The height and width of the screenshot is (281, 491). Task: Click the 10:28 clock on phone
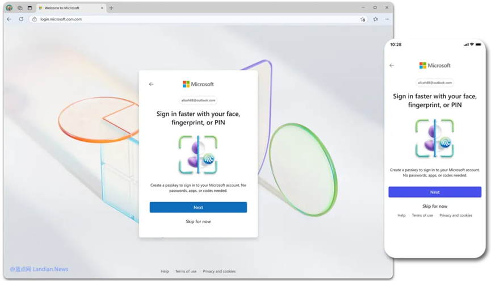coord(396,44)
